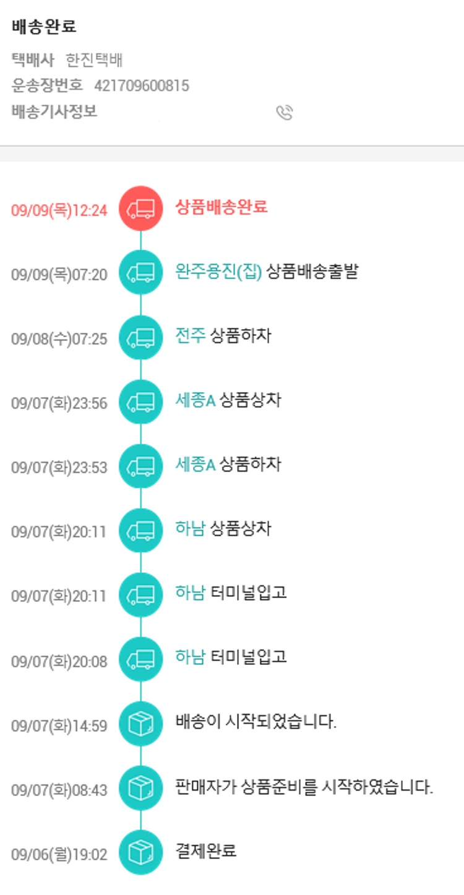Click truck icon beside 세종A 상품하차
The height and width of the screenshot is (895, 464).
(x=140, y=466)
